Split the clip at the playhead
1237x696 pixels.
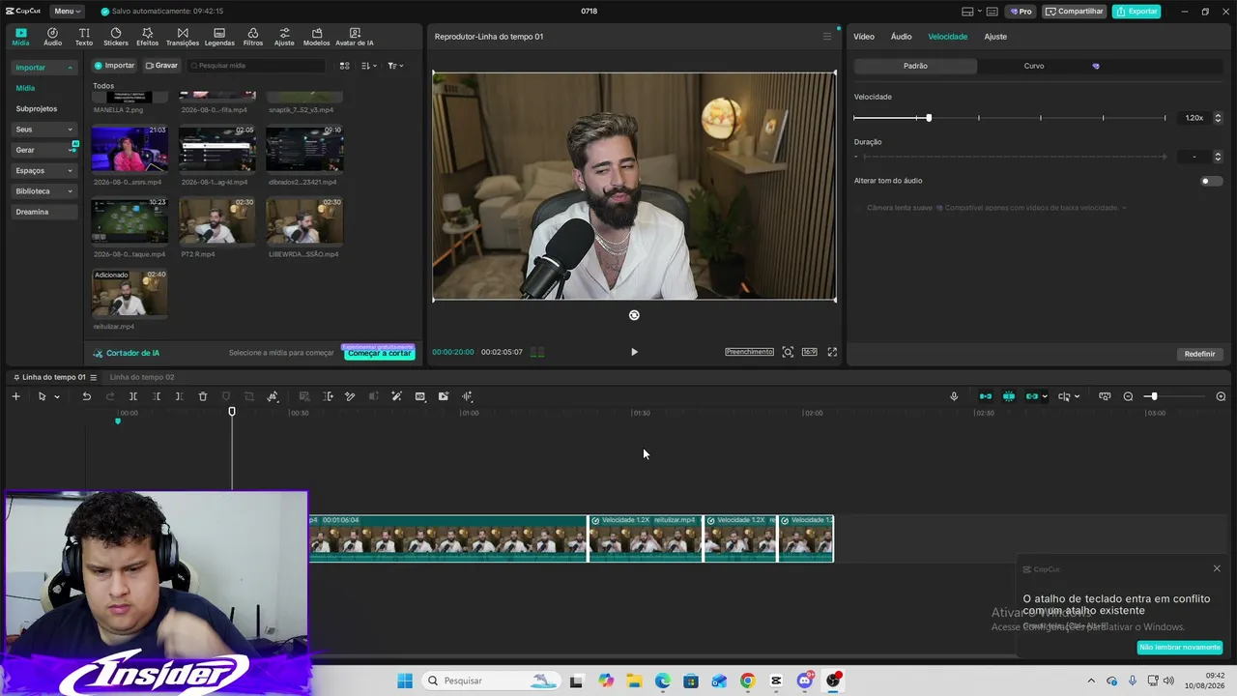[x=133, y=396]
